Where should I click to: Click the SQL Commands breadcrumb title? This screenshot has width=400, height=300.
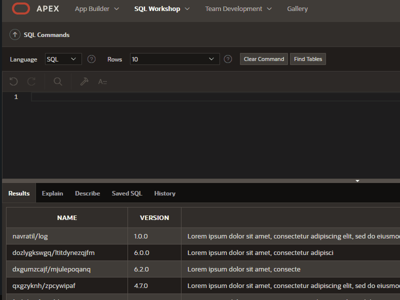pos(46,34)
